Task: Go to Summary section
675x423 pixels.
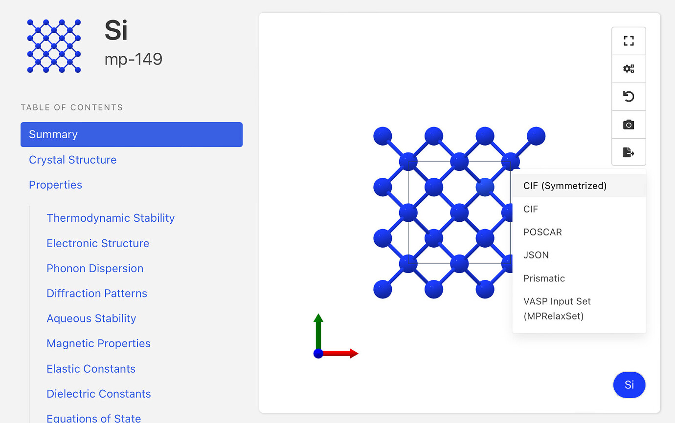Action: click(132, 134)
